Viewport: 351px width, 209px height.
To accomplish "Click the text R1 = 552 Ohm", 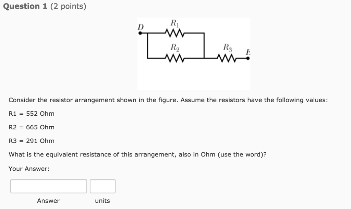I will pos(31,114).
